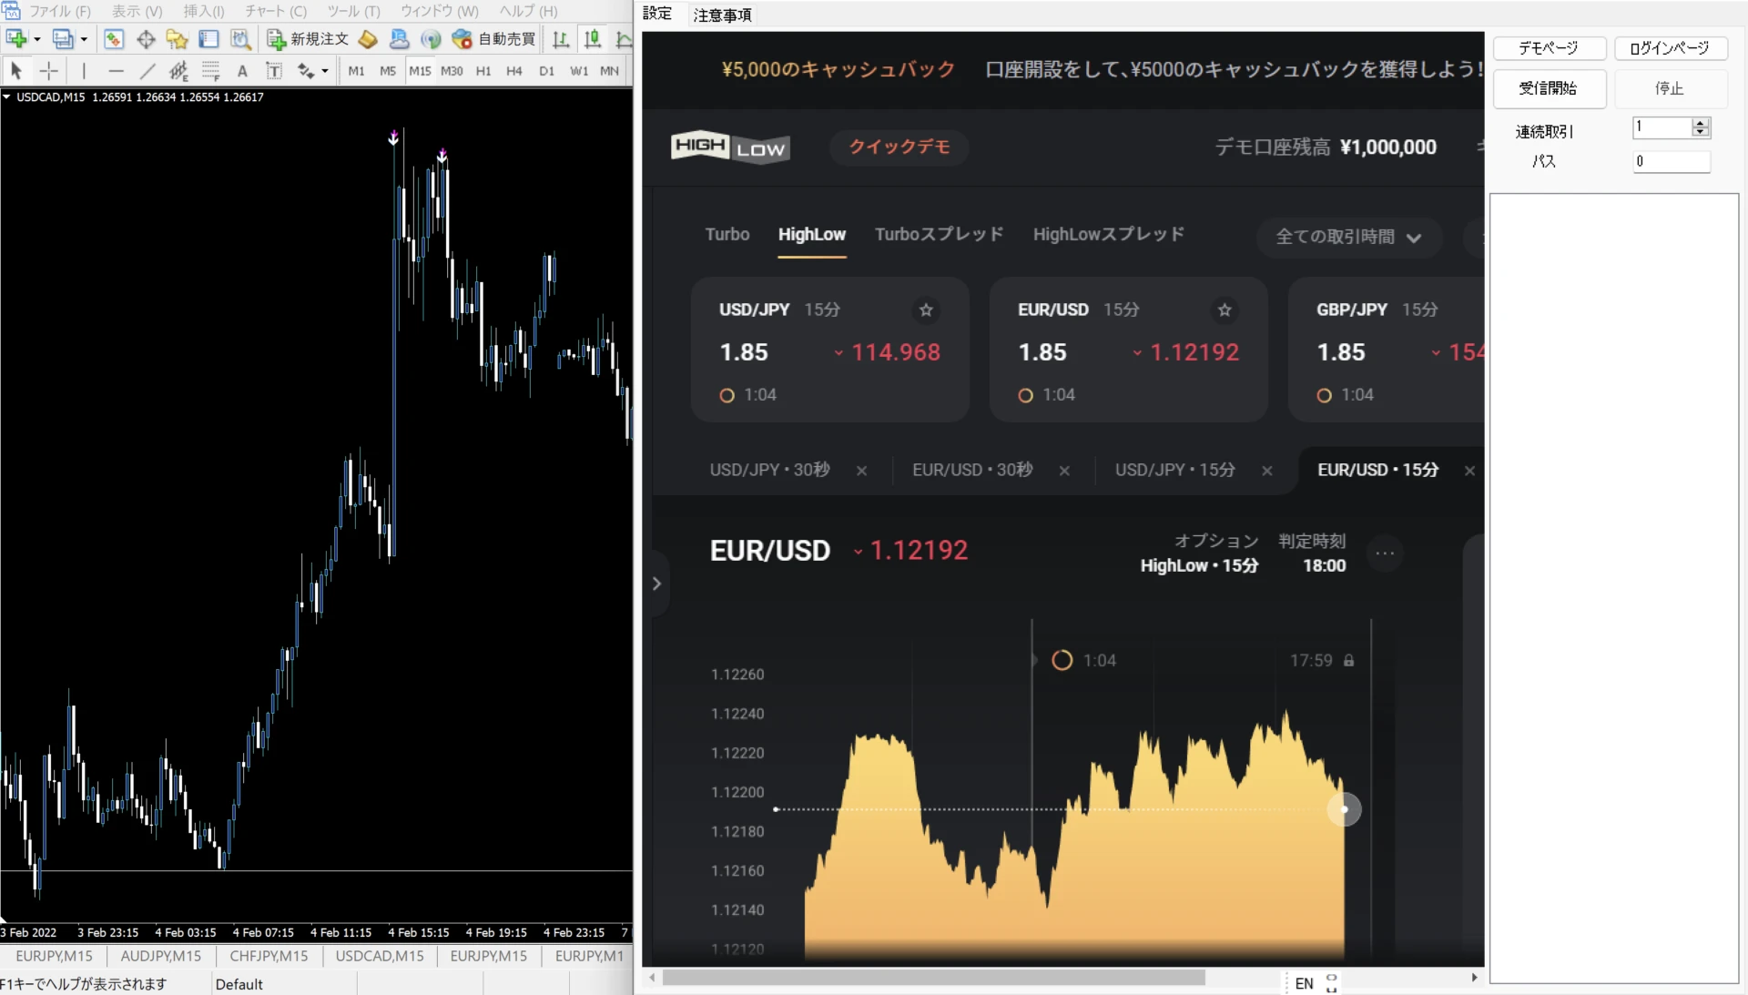Select the Fibonacci retracement tool
Screen dimensions: 1748x995
pos(210,71)
